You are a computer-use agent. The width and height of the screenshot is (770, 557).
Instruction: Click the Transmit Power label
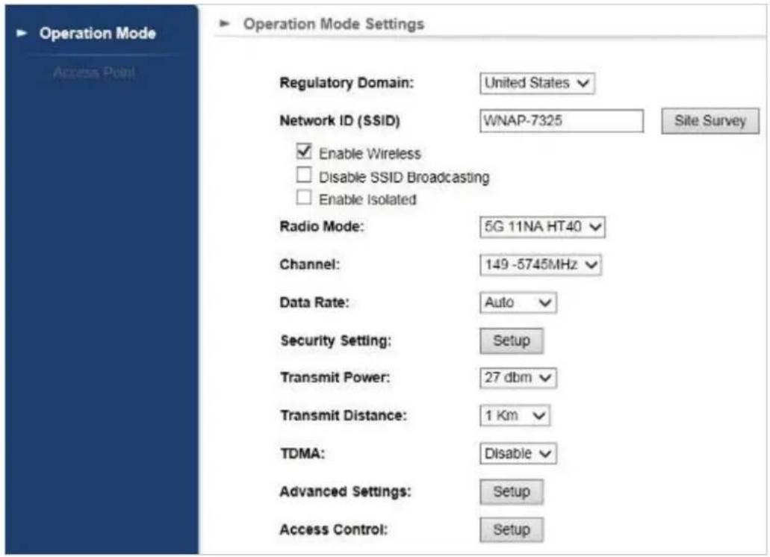335,378
